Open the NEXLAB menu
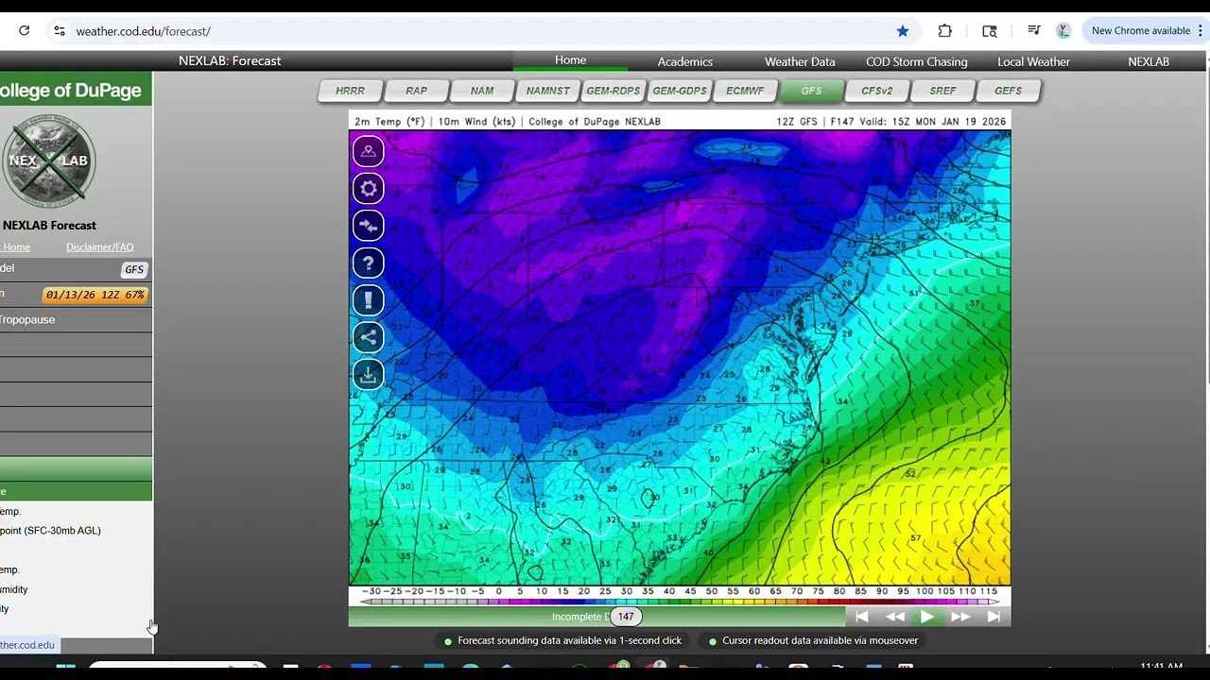 (x=1149, y=61)
